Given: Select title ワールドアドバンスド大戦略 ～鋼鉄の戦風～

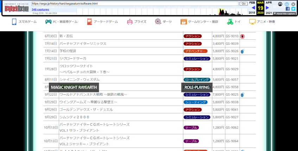Looking at the screenshot, I should [93, 94].
